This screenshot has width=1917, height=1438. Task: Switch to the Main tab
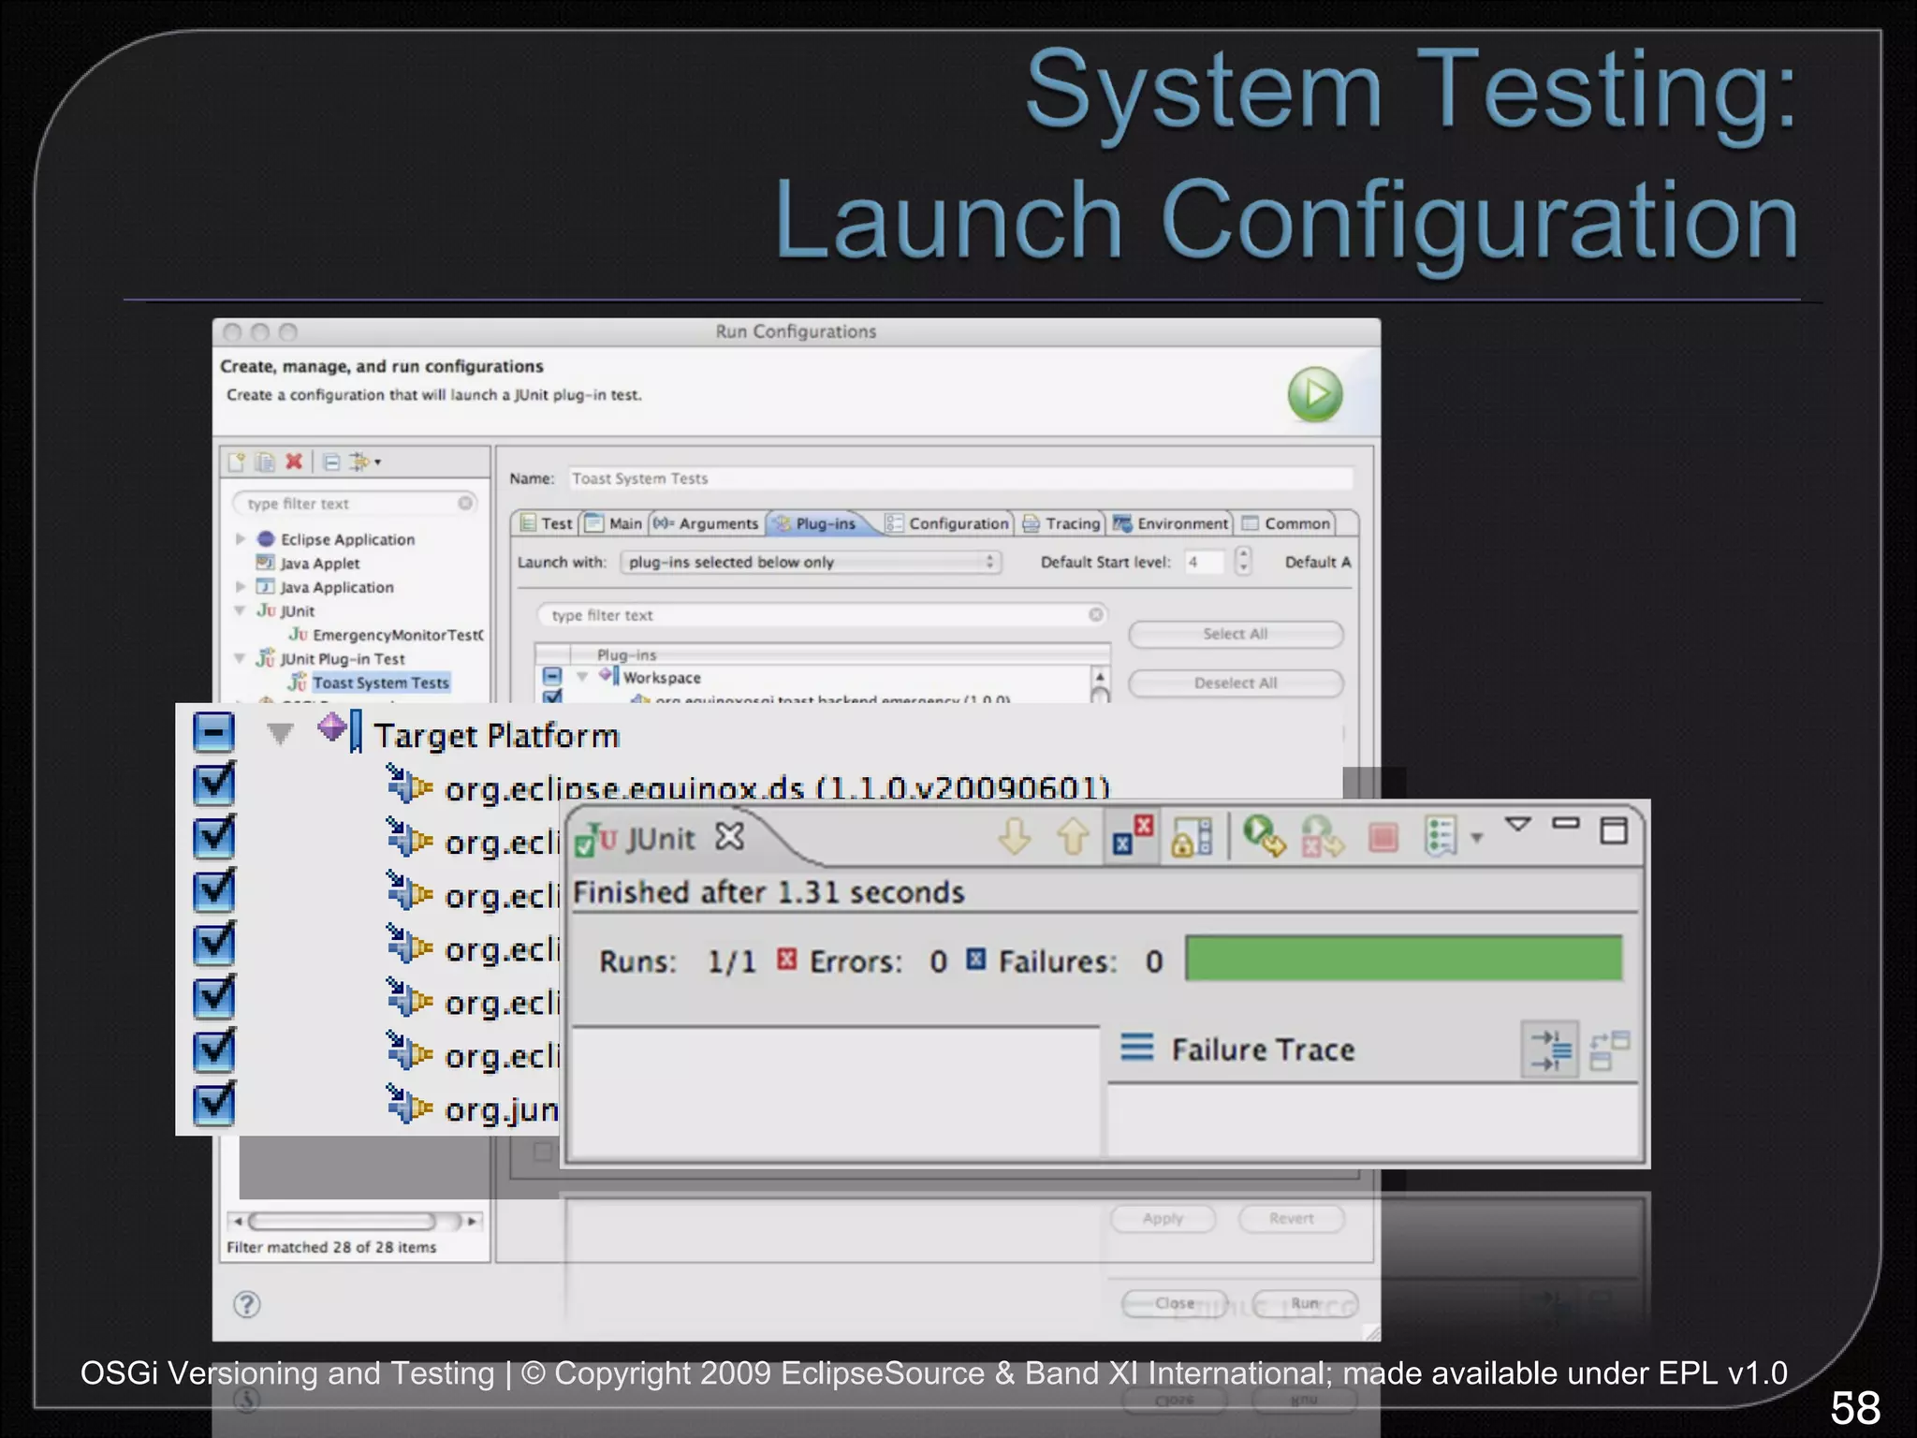click(x=614, y=523)
